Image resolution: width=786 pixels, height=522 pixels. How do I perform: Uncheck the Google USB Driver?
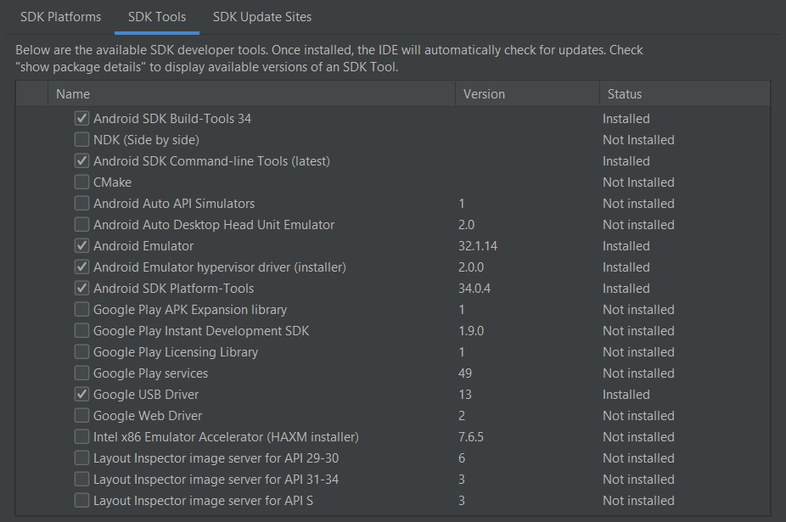coord(81,394)
